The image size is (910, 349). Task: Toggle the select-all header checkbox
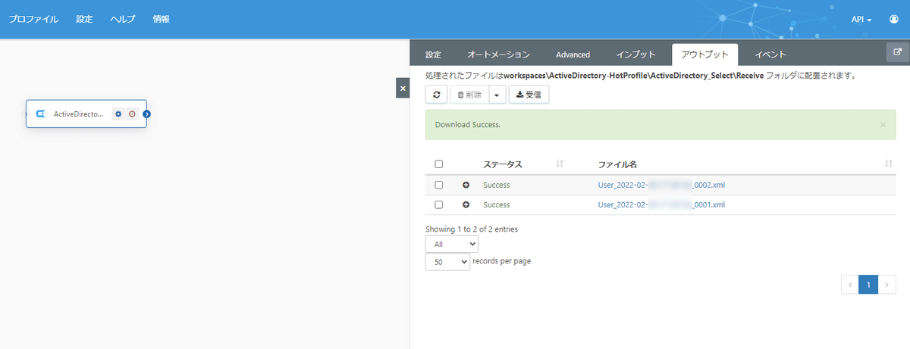point(438,164)
